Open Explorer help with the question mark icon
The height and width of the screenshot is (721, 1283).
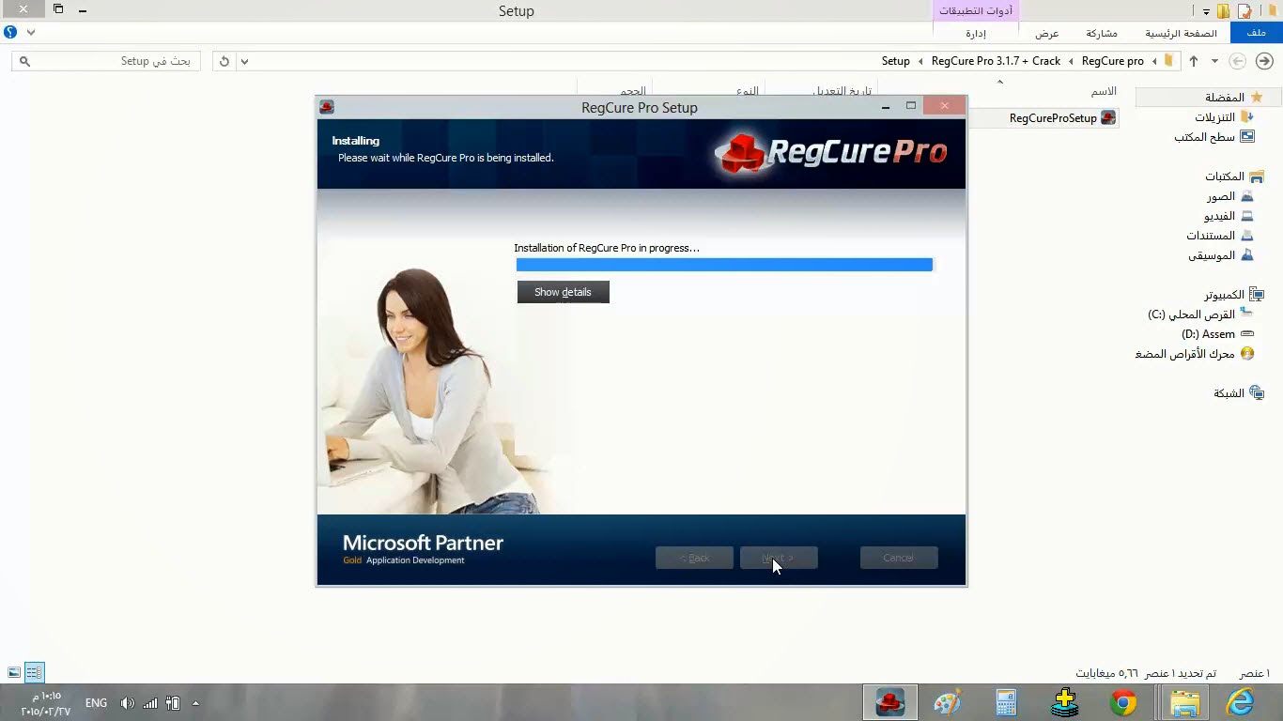point(10,32)
